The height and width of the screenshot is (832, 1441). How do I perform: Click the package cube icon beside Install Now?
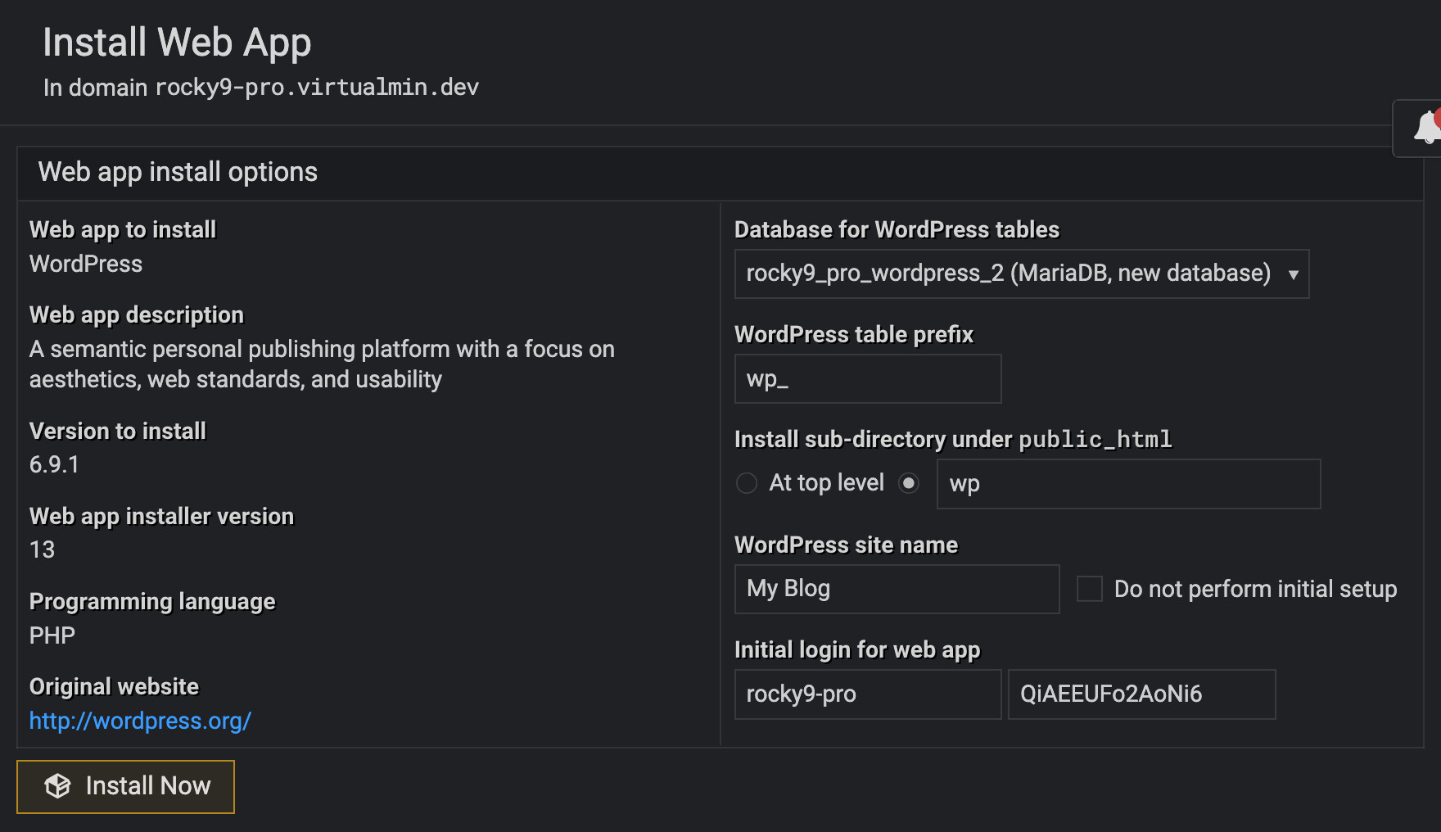(57, 786)
